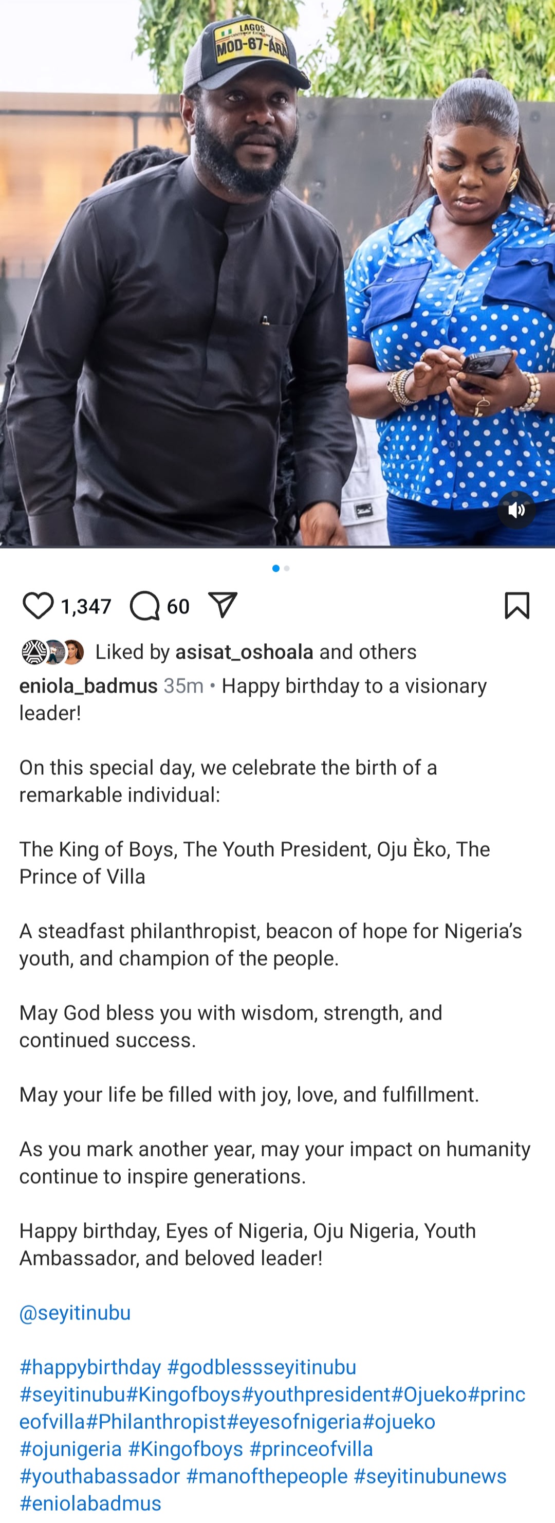Viewport: 555px width, 1523px height.
Task: Open the #happybirthday hashtag
Action: 90,1367
